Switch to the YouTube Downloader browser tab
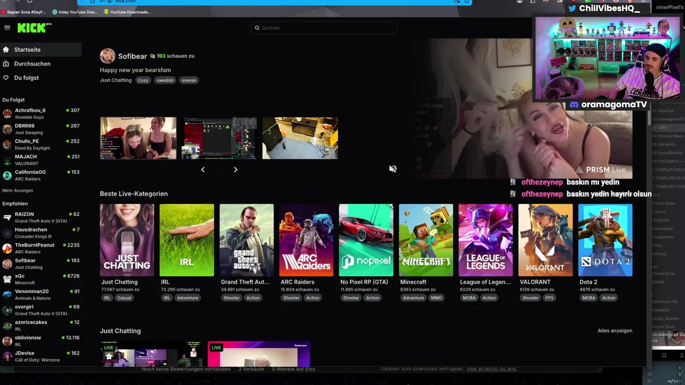Image resolution: width=685 pixels, height=385 pixels. tap(127, 12)
